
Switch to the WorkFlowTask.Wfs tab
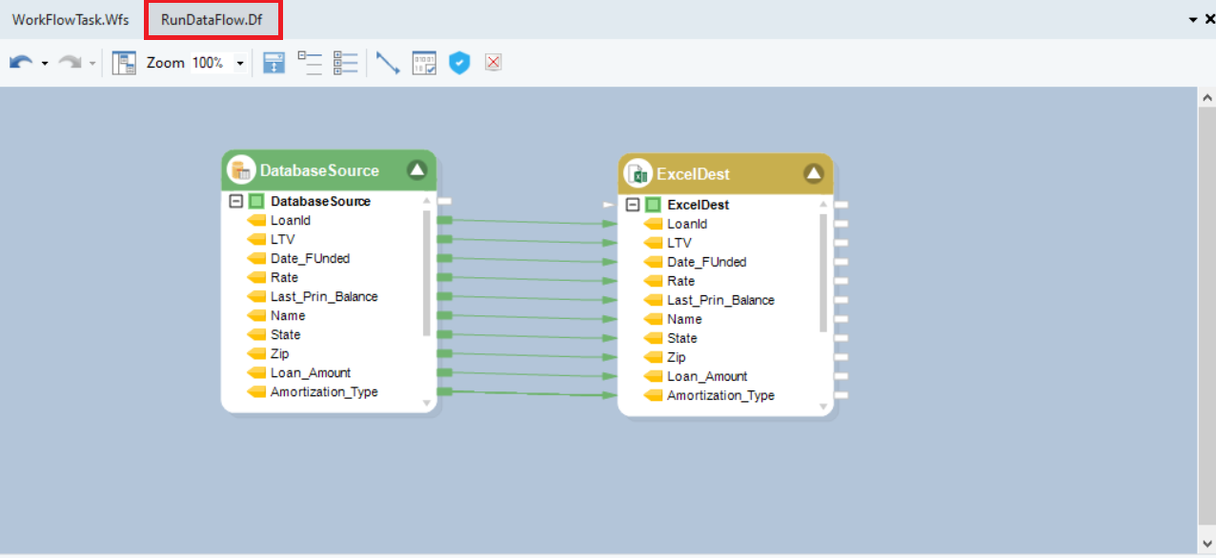(71, 20)
